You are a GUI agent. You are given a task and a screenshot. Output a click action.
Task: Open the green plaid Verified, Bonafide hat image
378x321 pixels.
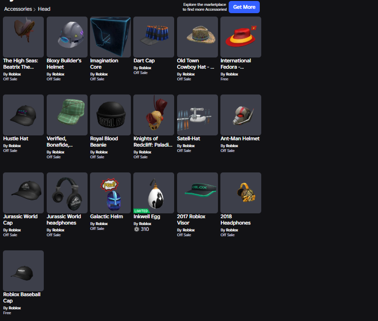click(x=67, y=115)
